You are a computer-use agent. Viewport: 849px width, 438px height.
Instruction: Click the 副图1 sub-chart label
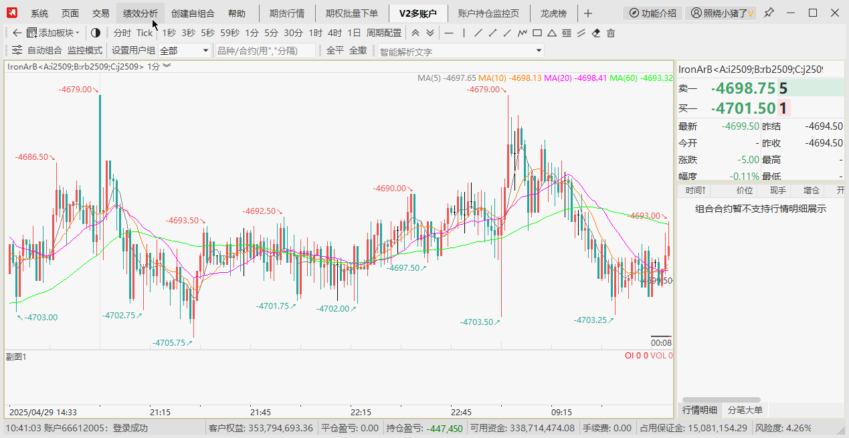(16, 356)
